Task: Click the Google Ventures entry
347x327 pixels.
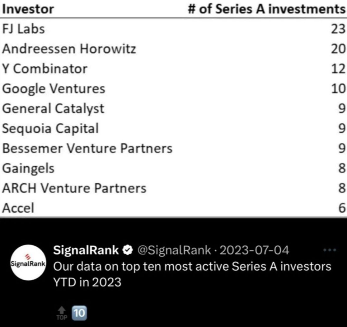Action: click(x=54, y=89)
